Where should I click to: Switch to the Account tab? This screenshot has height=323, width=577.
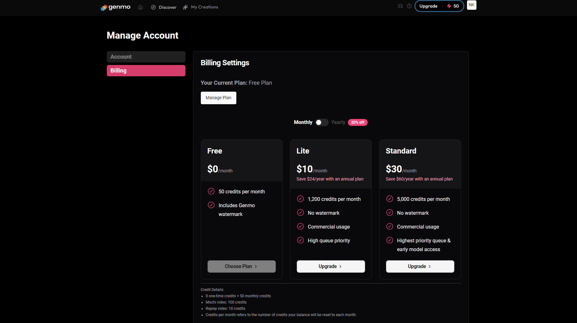tap(146, 57)
